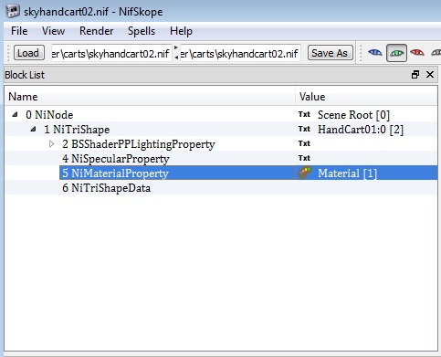Open the Spells menu
This screenshot has width=441, height=357.
coord(142,31)
